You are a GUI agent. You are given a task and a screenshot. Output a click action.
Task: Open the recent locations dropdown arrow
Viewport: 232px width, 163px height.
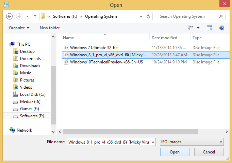click(x=27, y=16)
